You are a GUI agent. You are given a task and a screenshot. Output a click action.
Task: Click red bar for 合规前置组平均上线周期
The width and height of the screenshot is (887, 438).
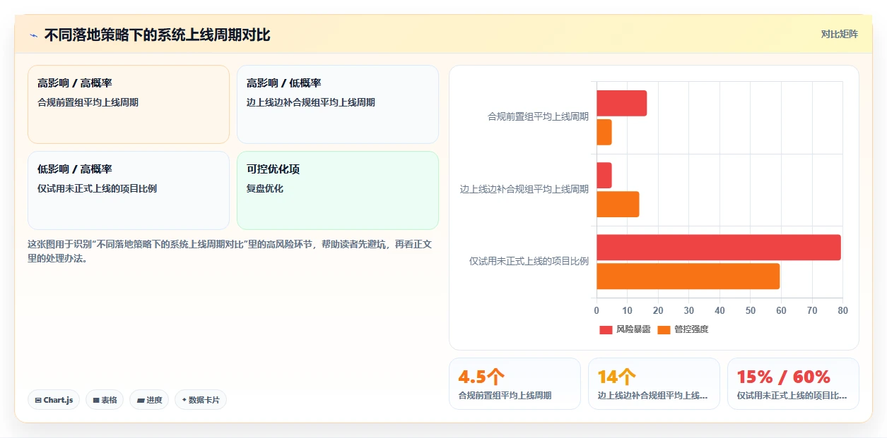click(621, 104)
